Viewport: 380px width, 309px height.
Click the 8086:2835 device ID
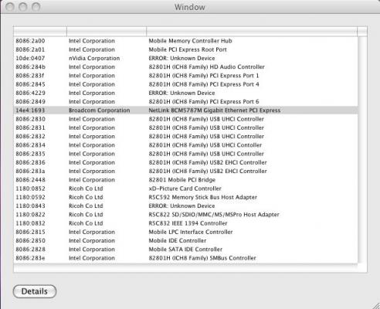pyautogui.click(x=30, y=154)
